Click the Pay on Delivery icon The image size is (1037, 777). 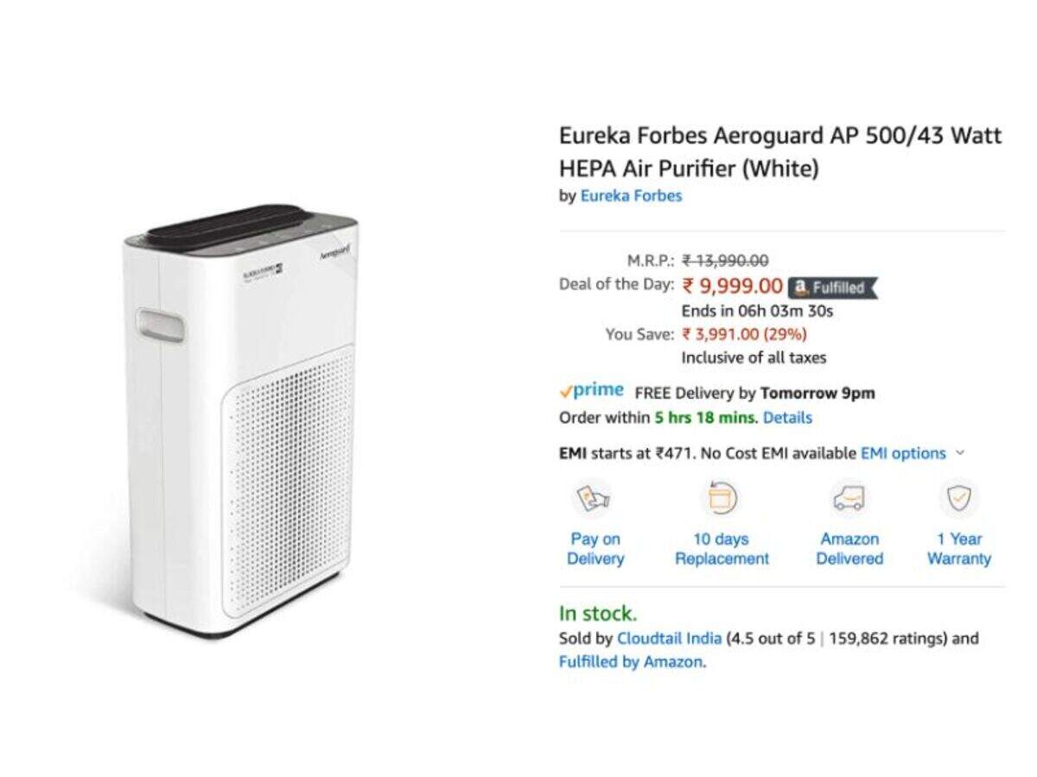pos(594,499)
